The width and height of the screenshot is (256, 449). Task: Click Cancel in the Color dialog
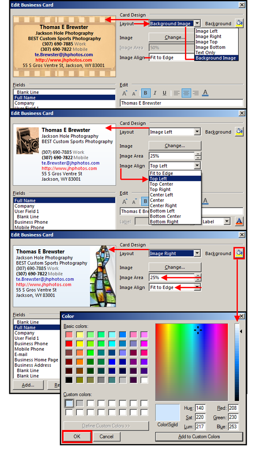tap(106, 436)
